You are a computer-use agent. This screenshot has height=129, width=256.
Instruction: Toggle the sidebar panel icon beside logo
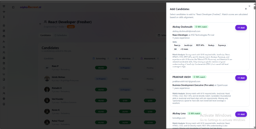coord(13,7)
